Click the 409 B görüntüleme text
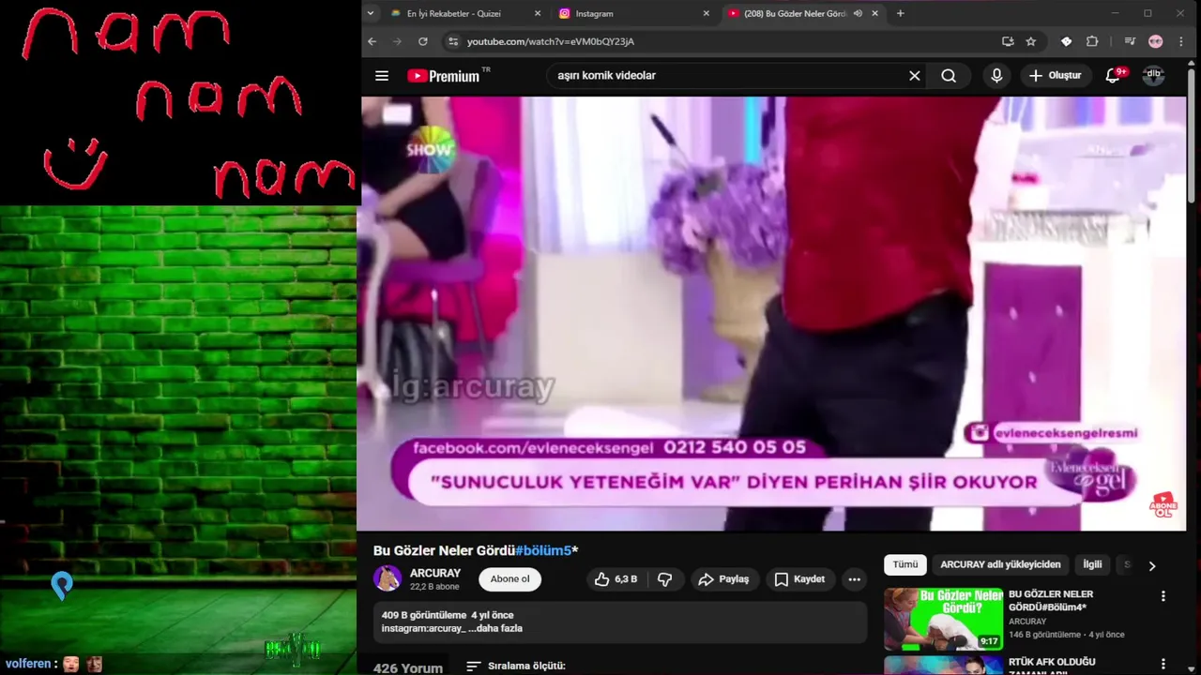 click(424, 615)
